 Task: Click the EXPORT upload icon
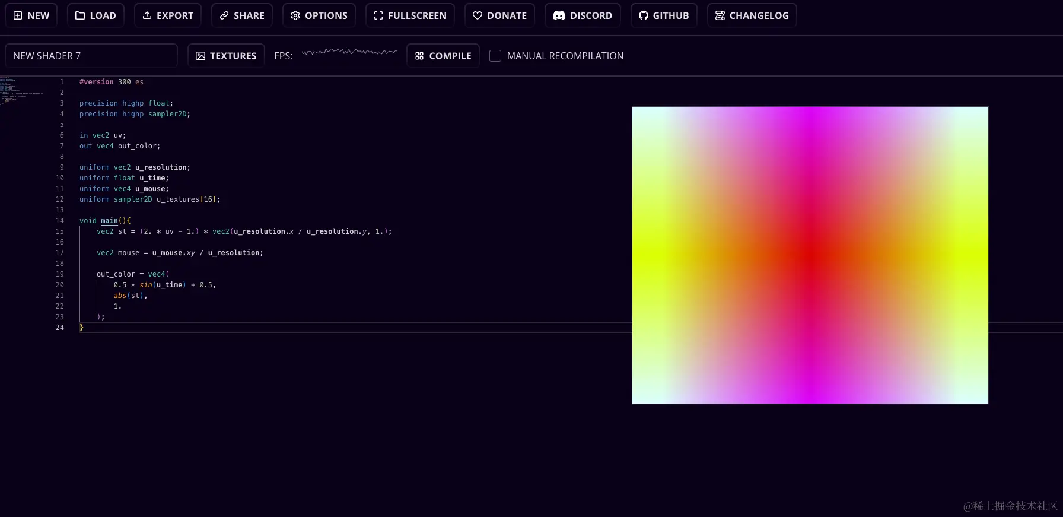coord(147,15)
